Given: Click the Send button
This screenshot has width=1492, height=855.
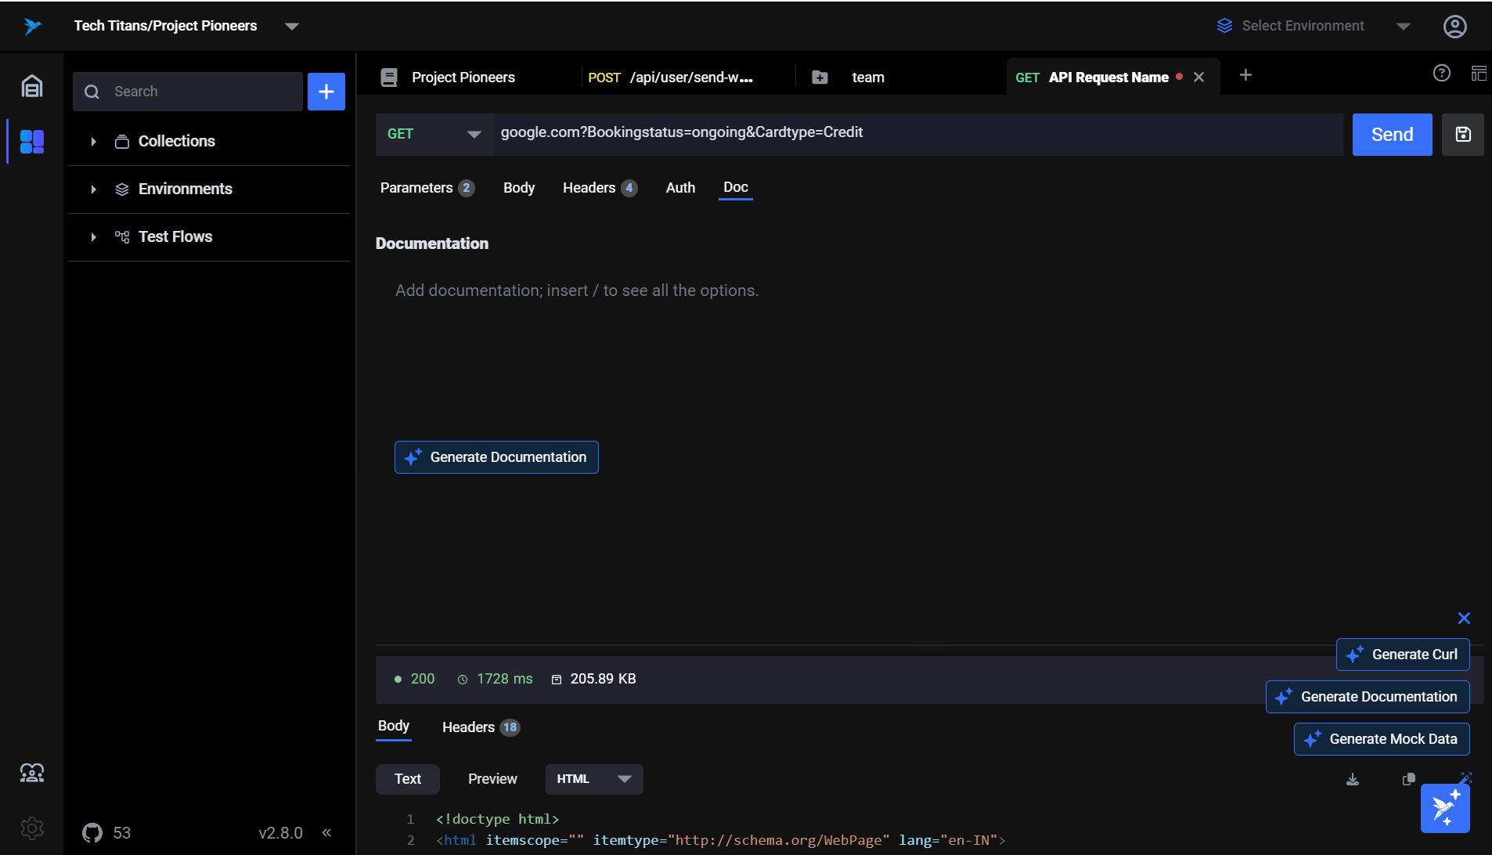Looking at the screenshot, I should point(1393,135).
